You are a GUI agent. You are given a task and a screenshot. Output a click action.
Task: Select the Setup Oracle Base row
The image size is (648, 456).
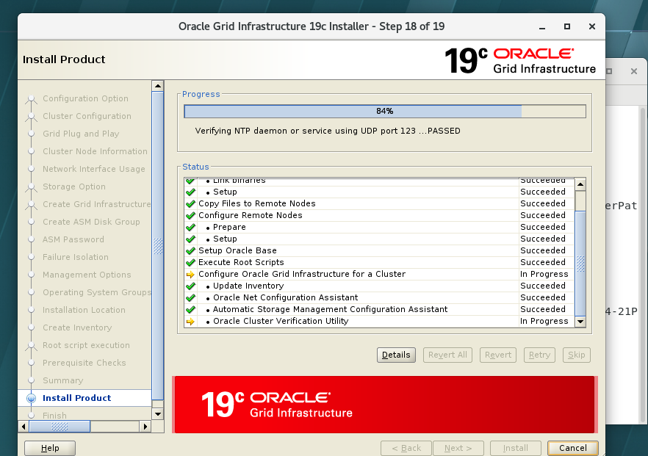click(379, 250)
